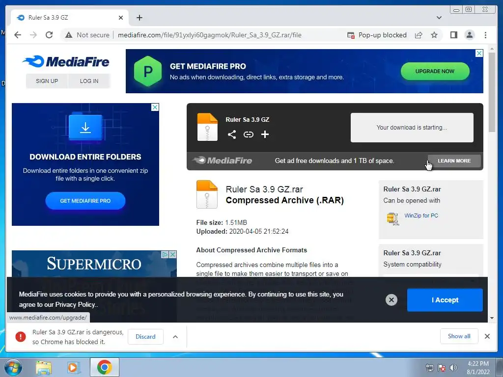503x377 pixels.
Task: Click UPGRADE NOW in the Pro banner
Action: pyautogui.click(x=435, y=71)
